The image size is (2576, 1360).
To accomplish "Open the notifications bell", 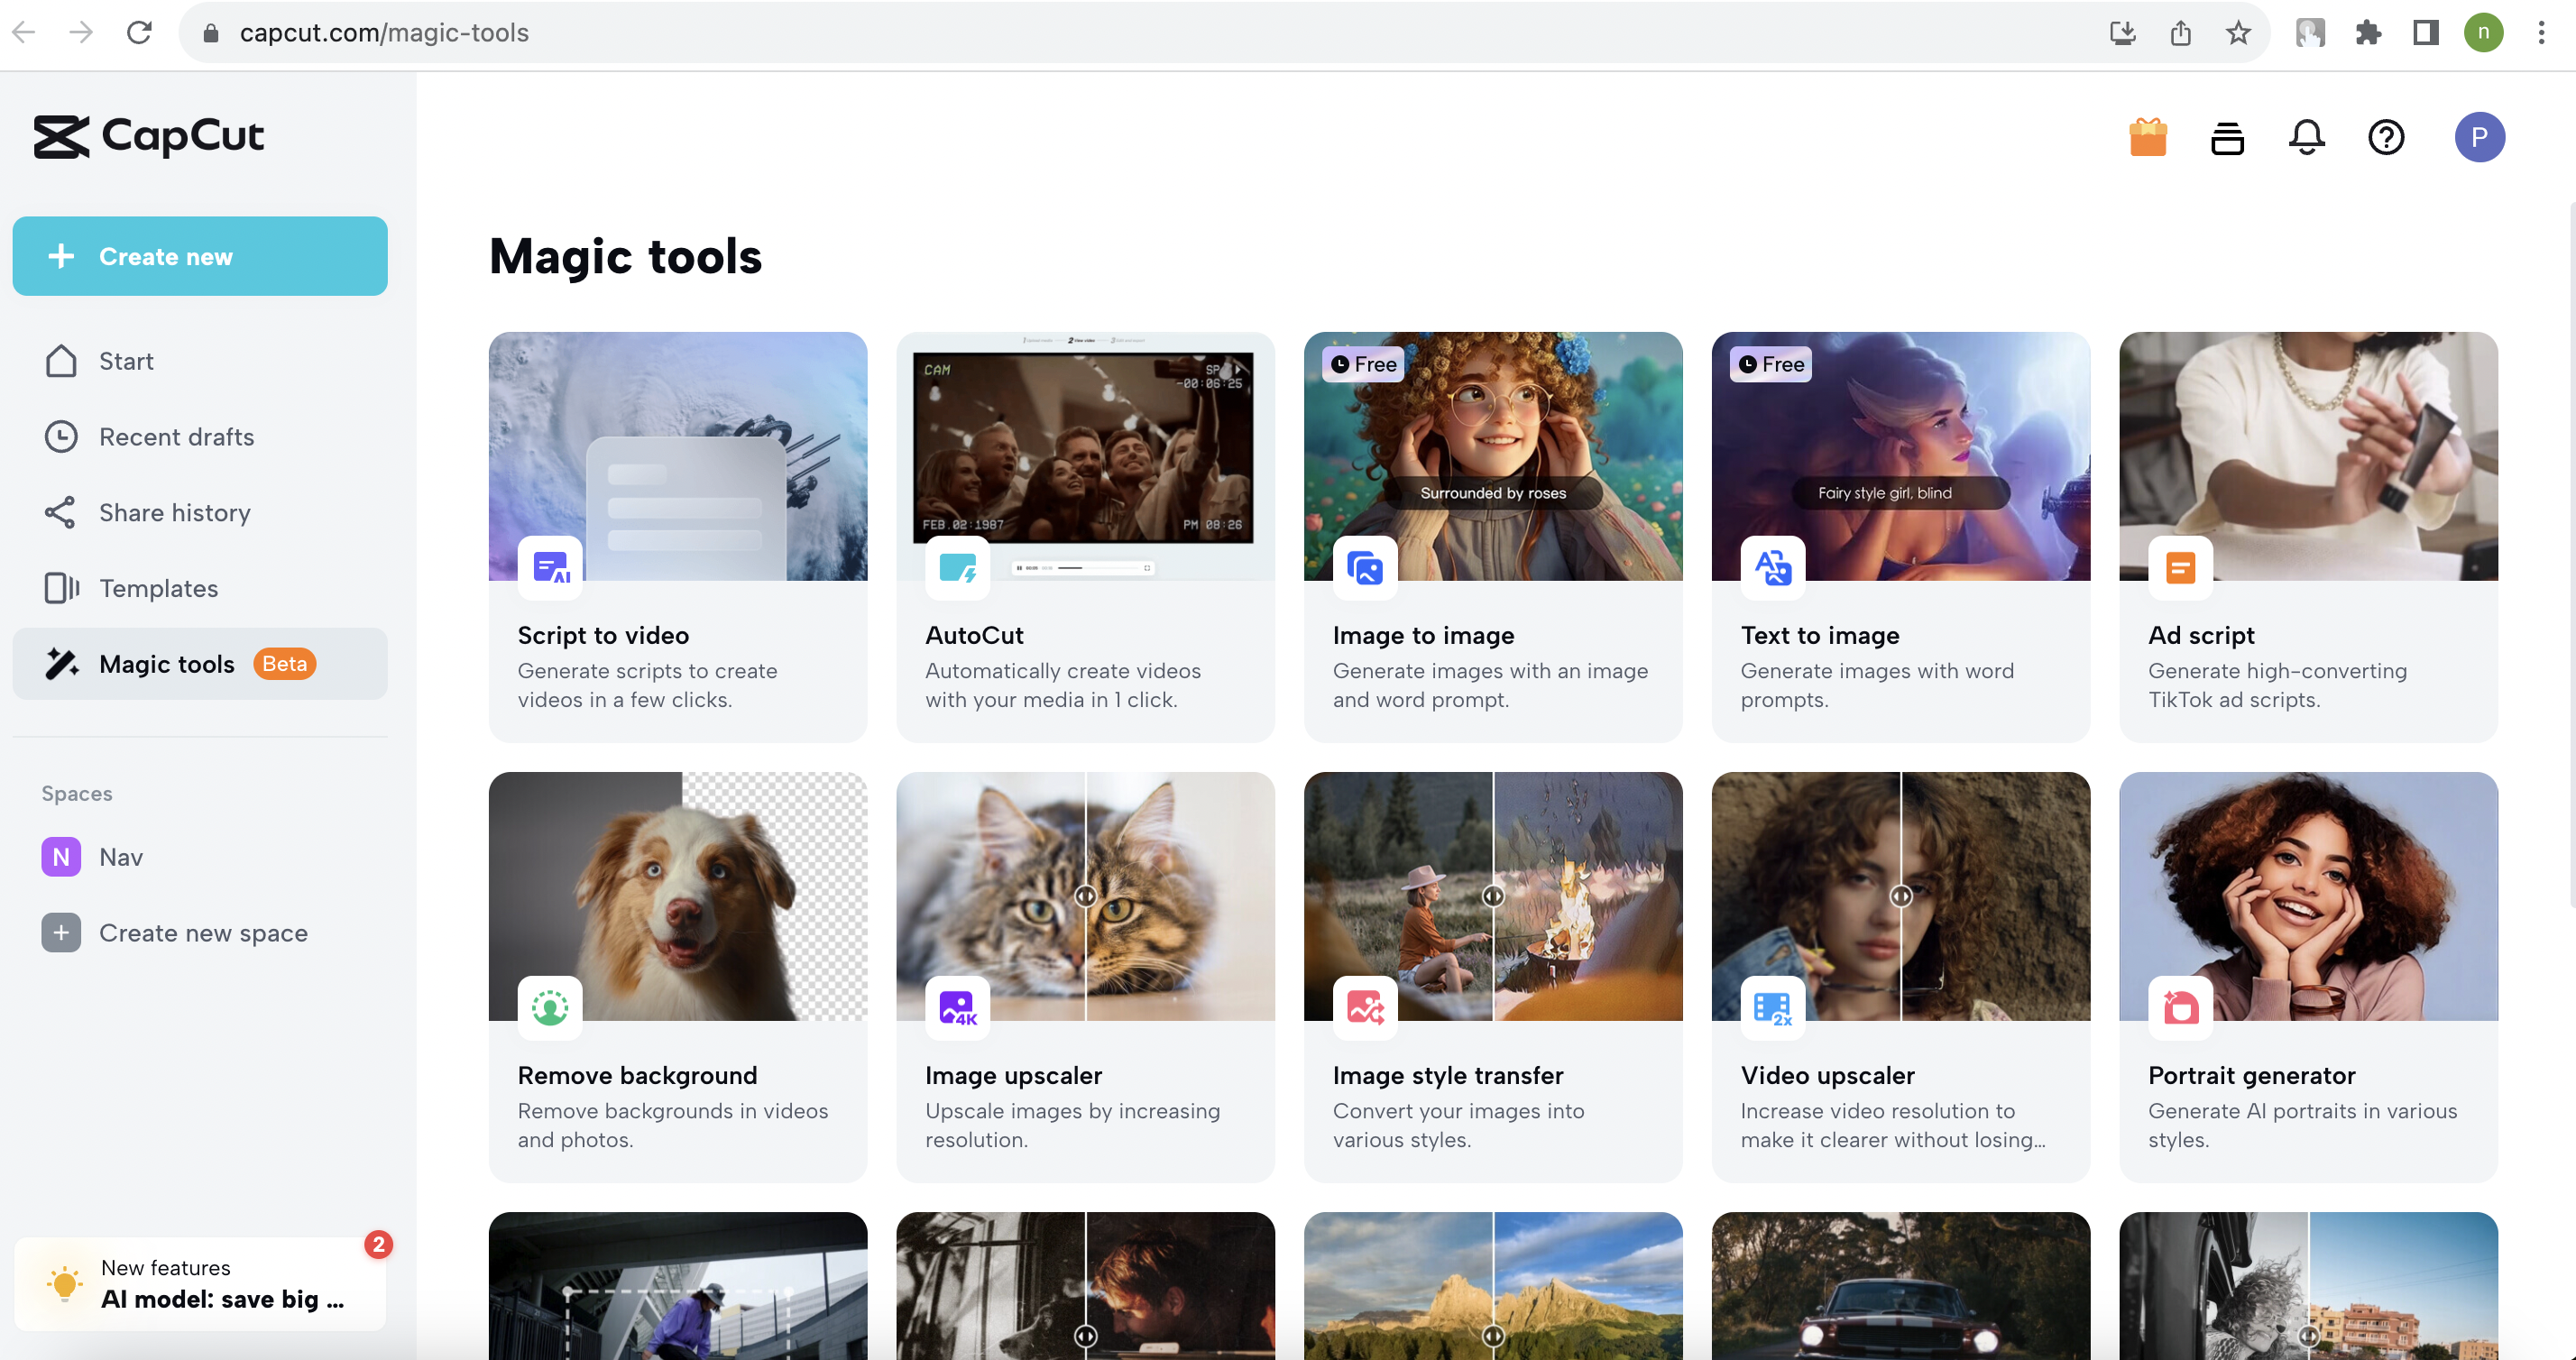I will click(x=2306, y=137).
